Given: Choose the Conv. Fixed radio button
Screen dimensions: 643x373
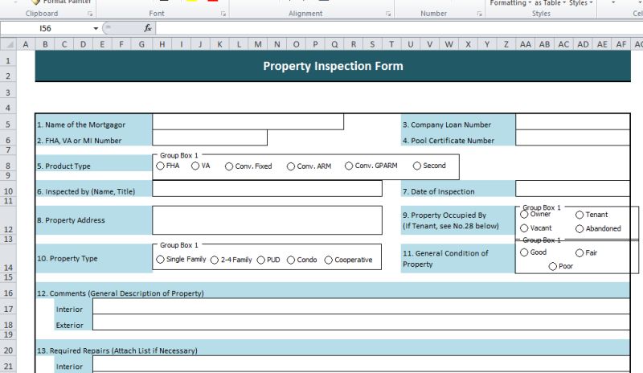Looking at the screenshot, I should pyautogui.click(x=229, y=166).
